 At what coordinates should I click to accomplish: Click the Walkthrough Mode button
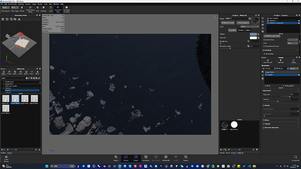point(272,36)
